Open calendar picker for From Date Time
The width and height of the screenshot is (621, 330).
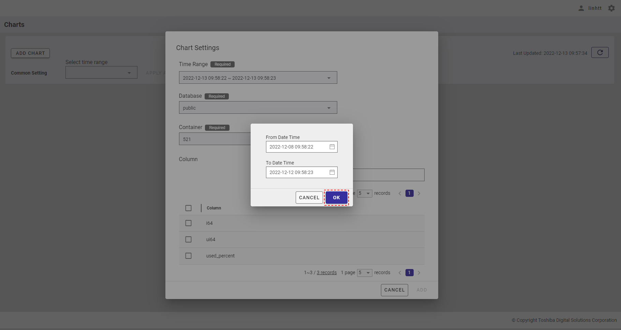(x=332, y=147)
